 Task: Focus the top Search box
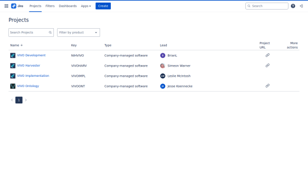pos(267,6)
